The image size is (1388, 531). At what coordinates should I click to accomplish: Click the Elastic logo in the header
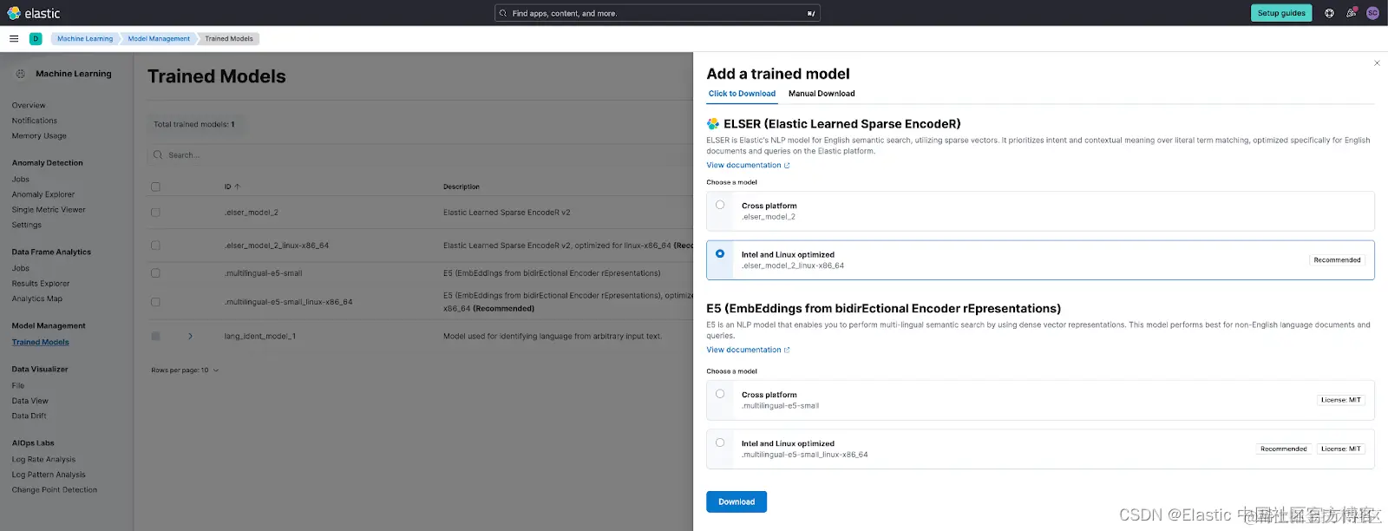click(x=34, y=13)
